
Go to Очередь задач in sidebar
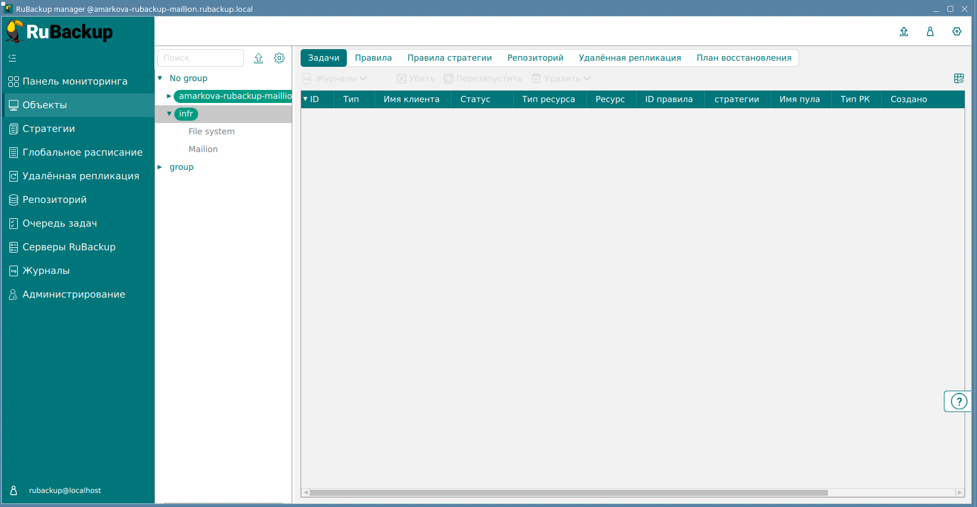(59, 224)
